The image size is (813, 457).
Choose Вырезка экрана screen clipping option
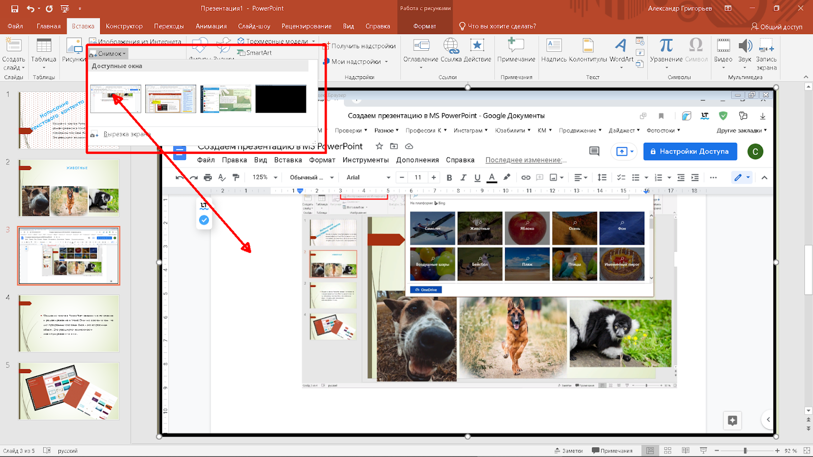point(127,134)
